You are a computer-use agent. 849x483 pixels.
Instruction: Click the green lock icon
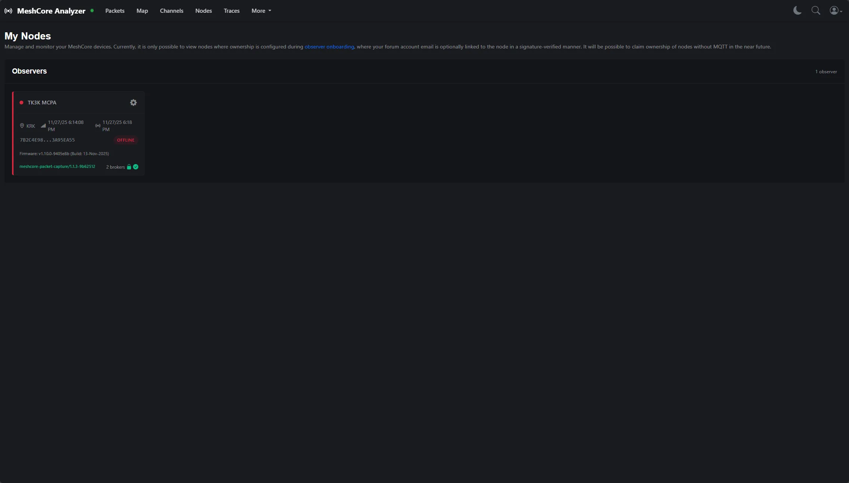click(129, 167)
